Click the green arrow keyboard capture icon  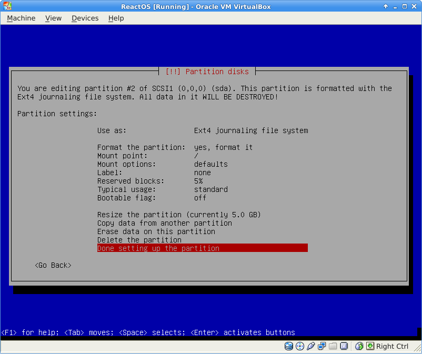tap(370, 346)
